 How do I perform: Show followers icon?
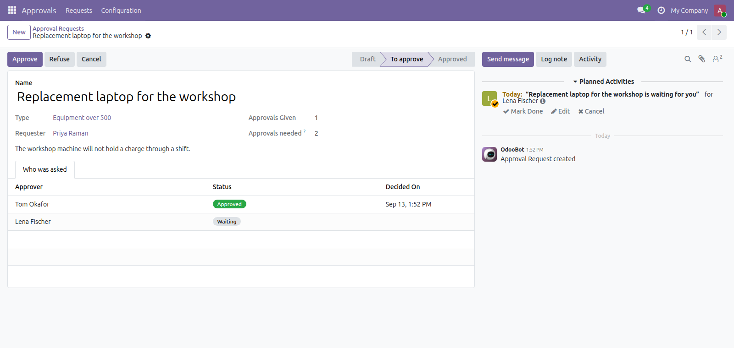717,59
